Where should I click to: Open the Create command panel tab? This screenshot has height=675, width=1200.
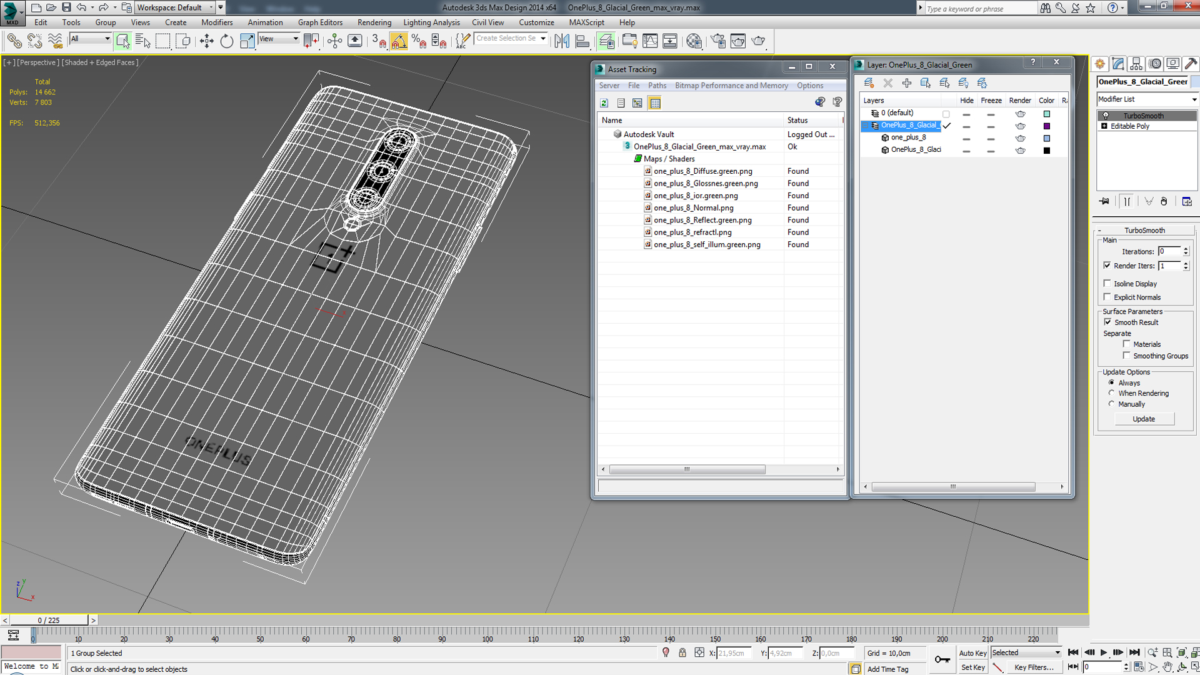1100,64
